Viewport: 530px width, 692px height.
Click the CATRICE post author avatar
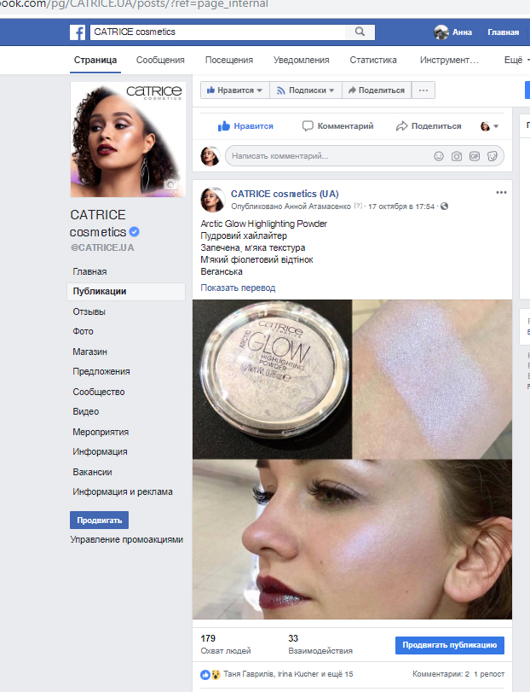coord(212,200)
